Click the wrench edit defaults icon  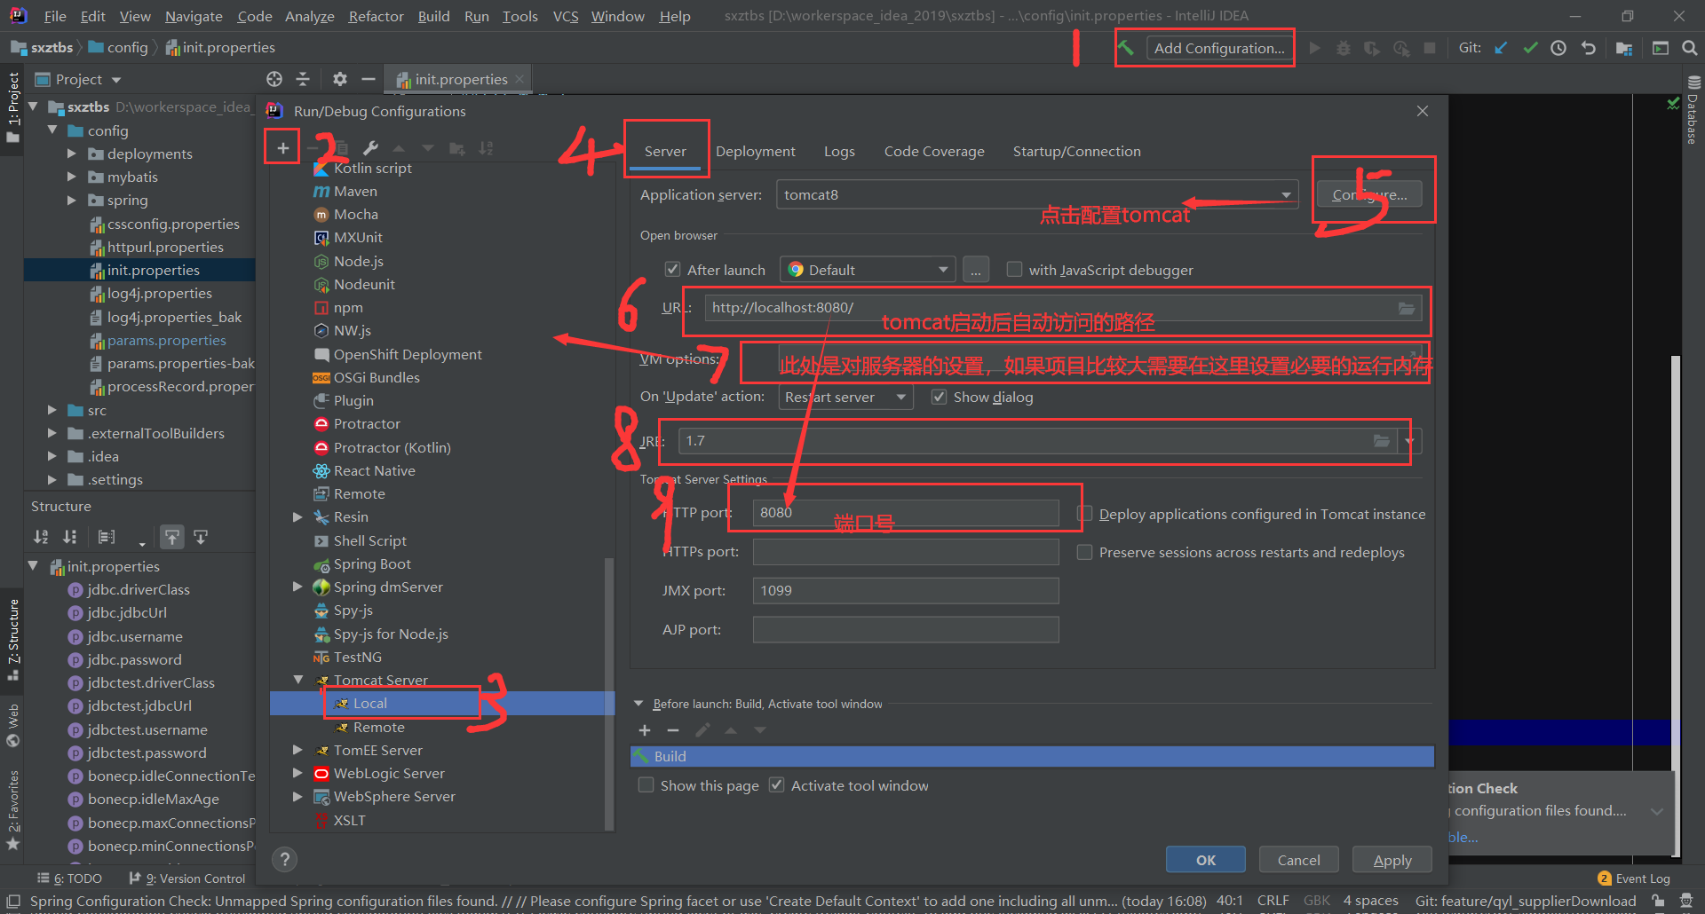tap(371, 148)
